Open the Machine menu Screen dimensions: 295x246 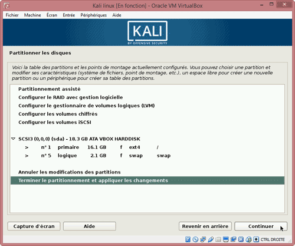(x=32, y=15)
